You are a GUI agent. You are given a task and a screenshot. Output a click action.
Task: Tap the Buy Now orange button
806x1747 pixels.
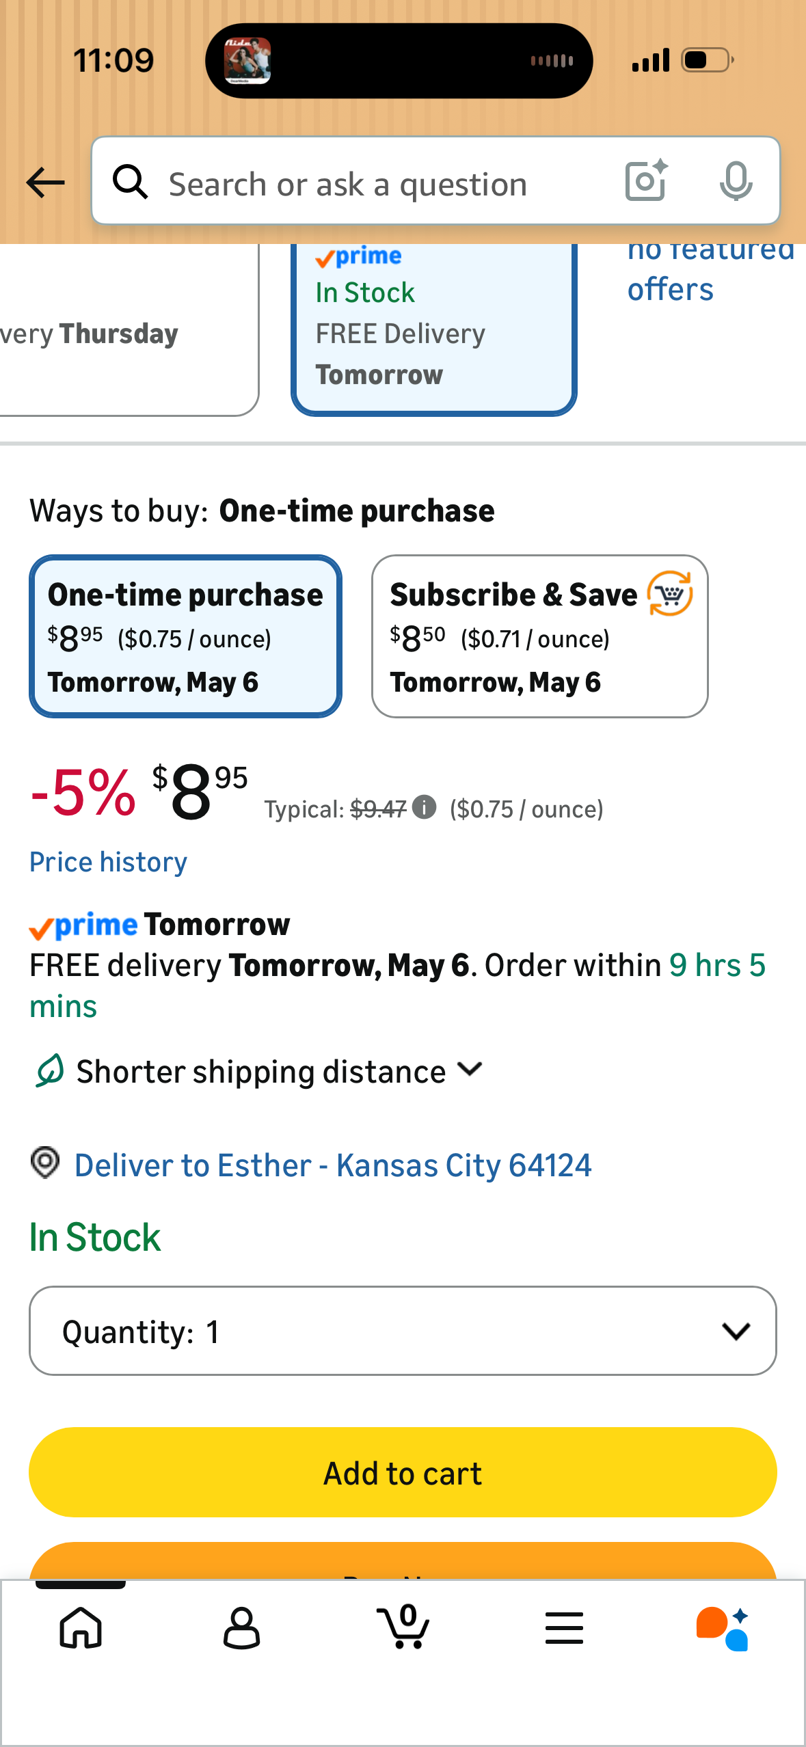click(x=403, y=1560)
